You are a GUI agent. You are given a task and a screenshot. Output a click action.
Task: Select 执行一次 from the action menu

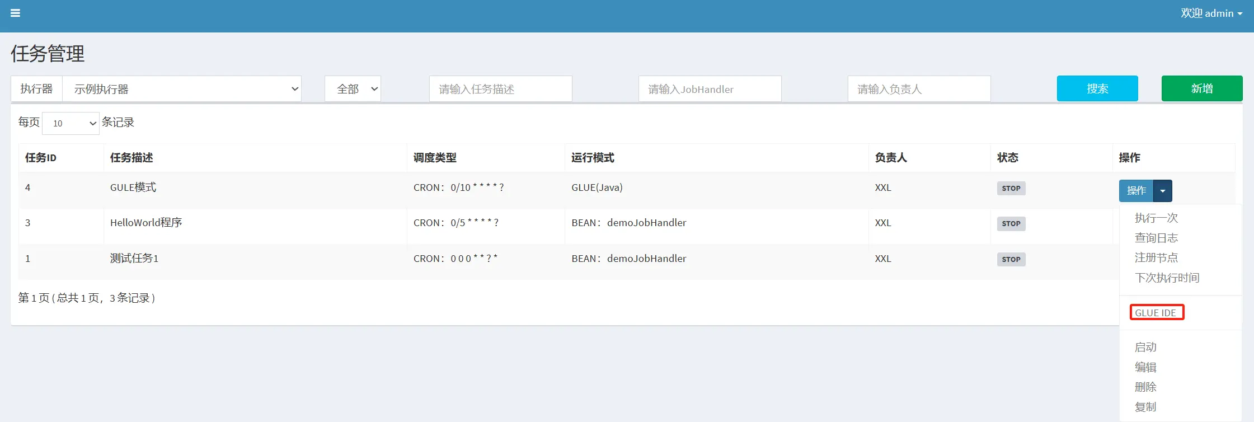[1156, 218]
